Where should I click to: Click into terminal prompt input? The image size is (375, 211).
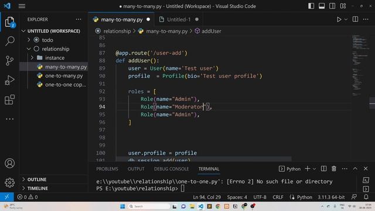tap(182, 189)
